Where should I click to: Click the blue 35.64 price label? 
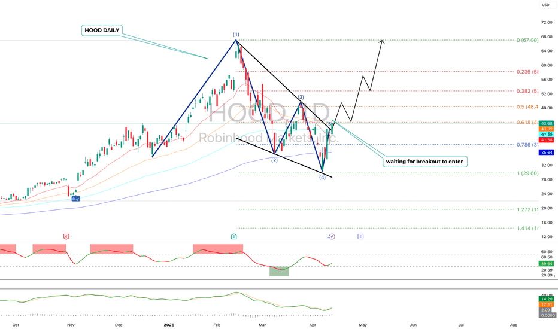[x=546, y=152]
